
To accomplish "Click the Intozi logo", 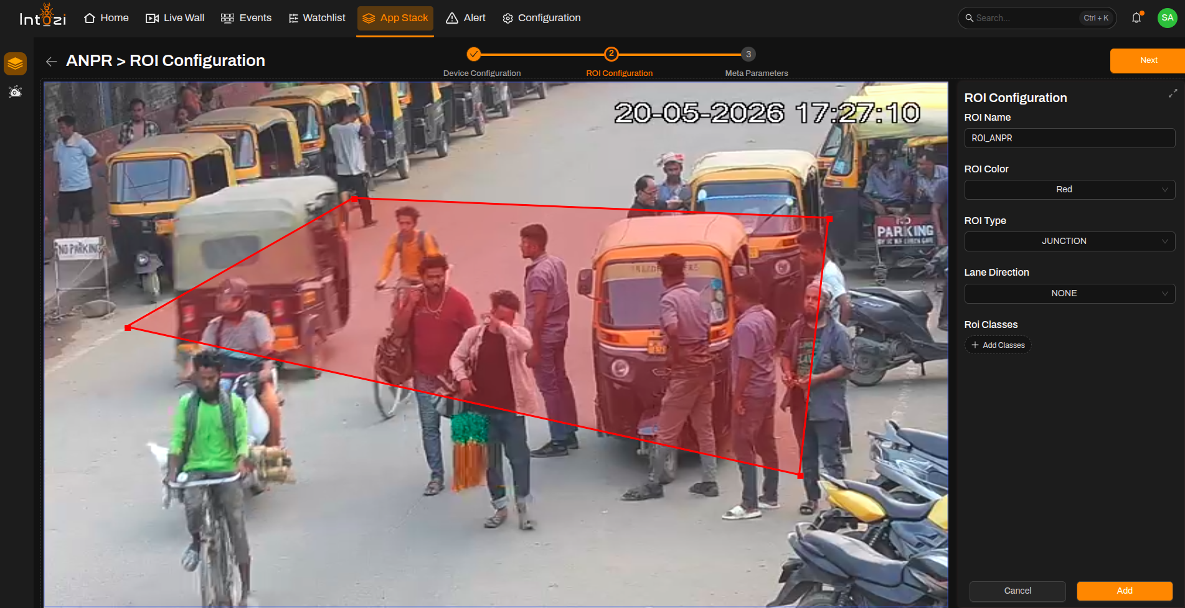I will [42, 16].
